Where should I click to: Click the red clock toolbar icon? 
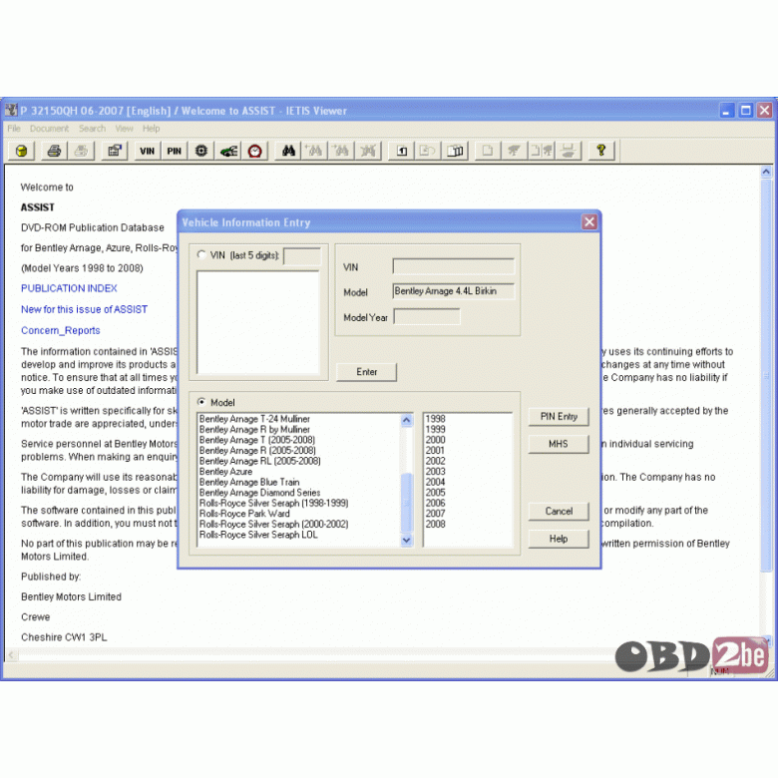tap(255, 151)
